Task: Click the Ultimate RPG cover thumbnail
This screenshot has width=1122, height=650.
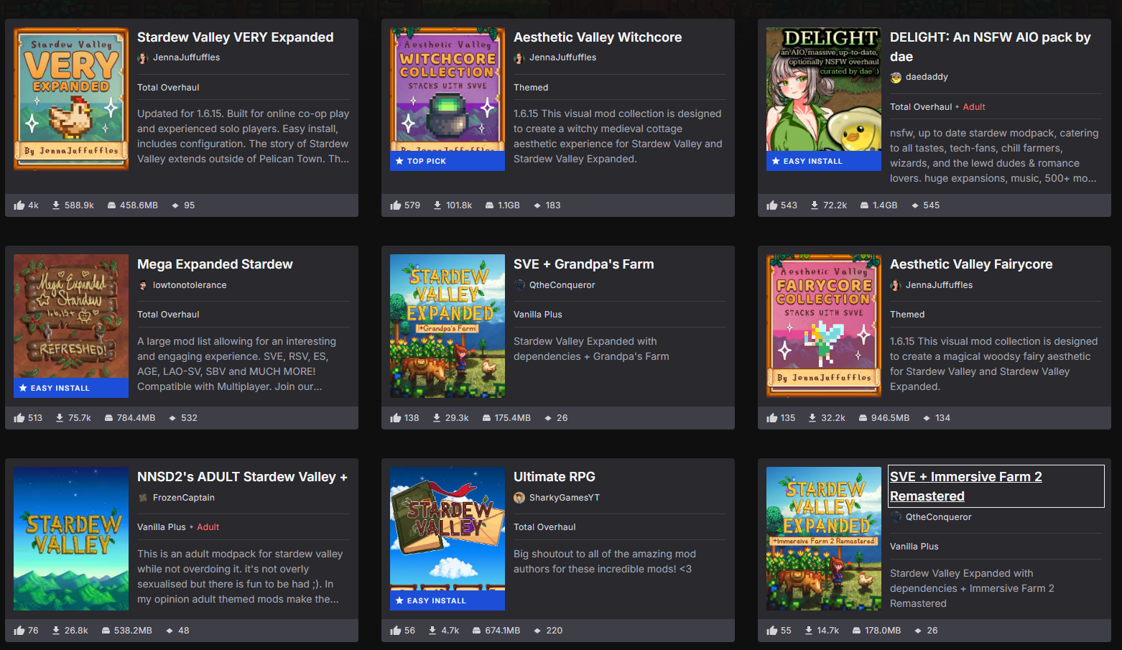Action: [448, 539]
